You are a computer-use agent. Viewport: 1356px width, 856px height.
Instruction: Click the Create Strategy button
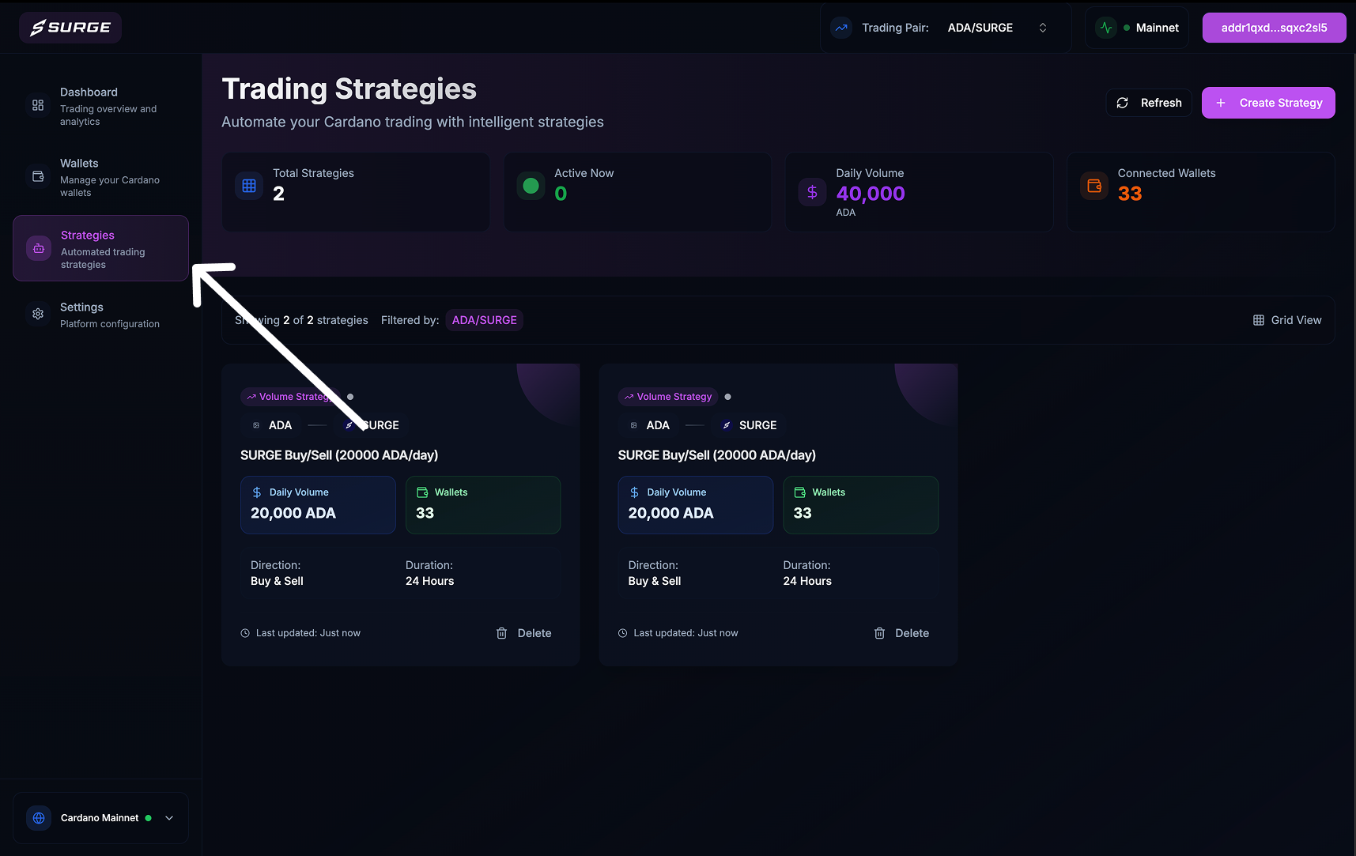point(1268,103)
